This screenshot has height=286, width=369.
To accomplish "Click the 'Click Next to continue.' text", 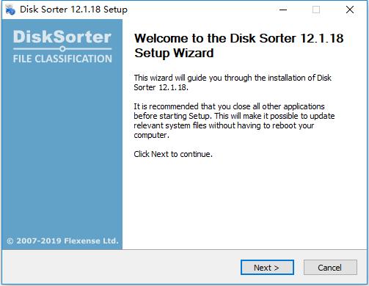I will [x=173, y=154].
